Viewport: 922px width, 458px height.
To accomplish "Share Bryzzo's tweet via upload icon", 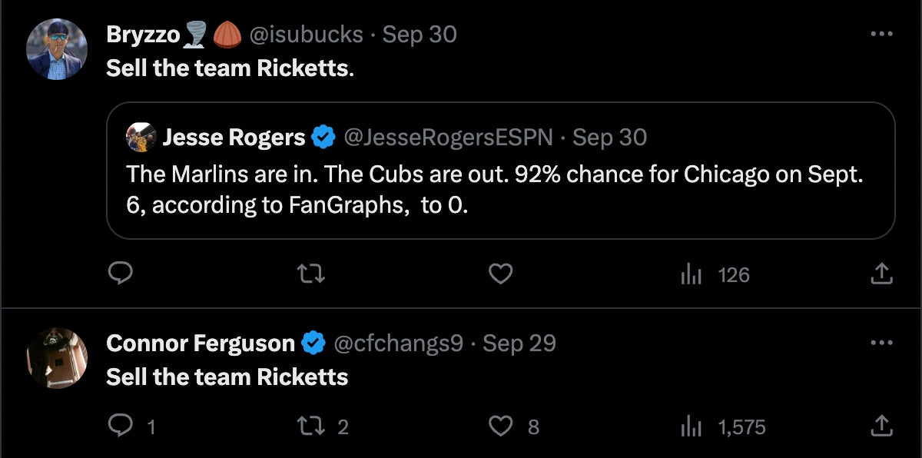I will tap(882, 274).
